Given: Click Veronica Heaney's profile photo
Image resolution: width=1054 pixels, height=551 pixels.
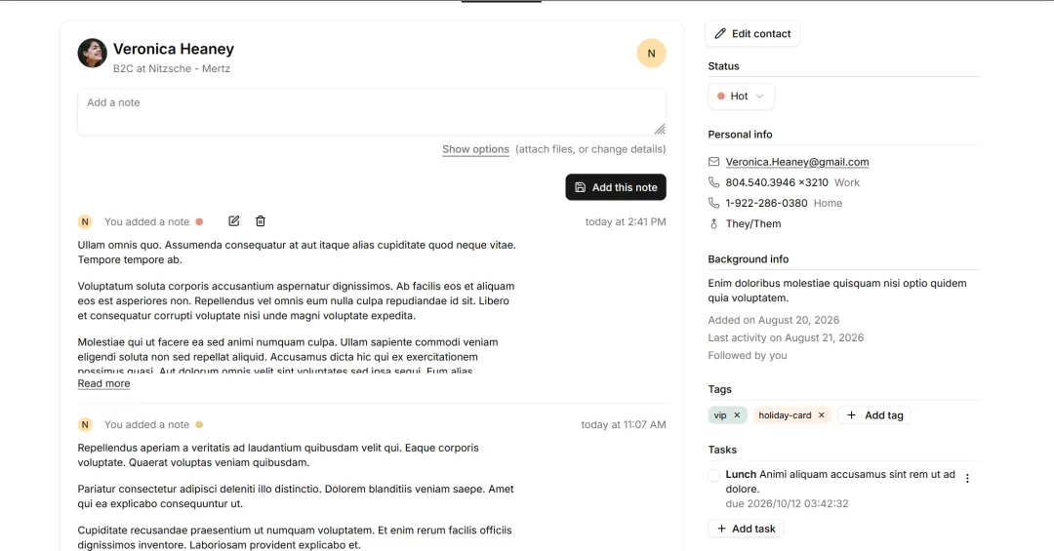Looking at the screenshot, I should (92, 53).
